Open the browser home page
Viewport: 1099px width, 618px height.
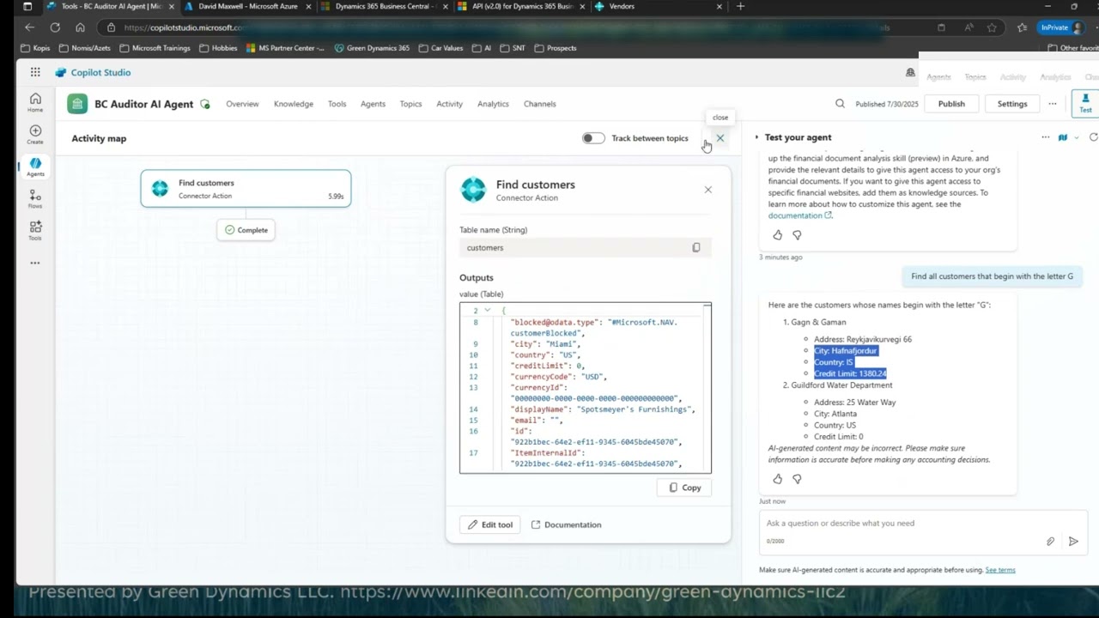[80, 27]
